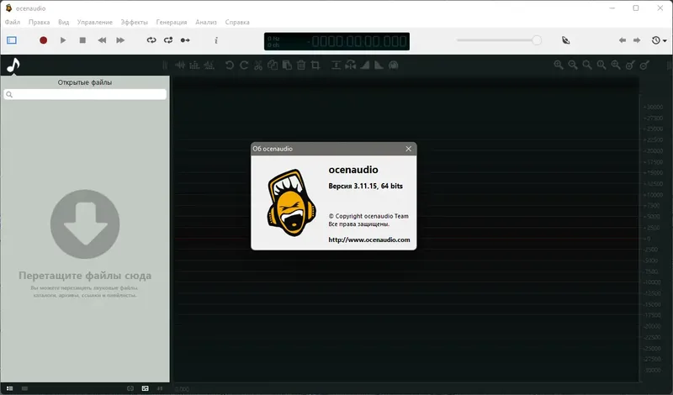This screenshot has height=395, width=673.
Task: Expand the history clock dropdown
Action: 659,40
